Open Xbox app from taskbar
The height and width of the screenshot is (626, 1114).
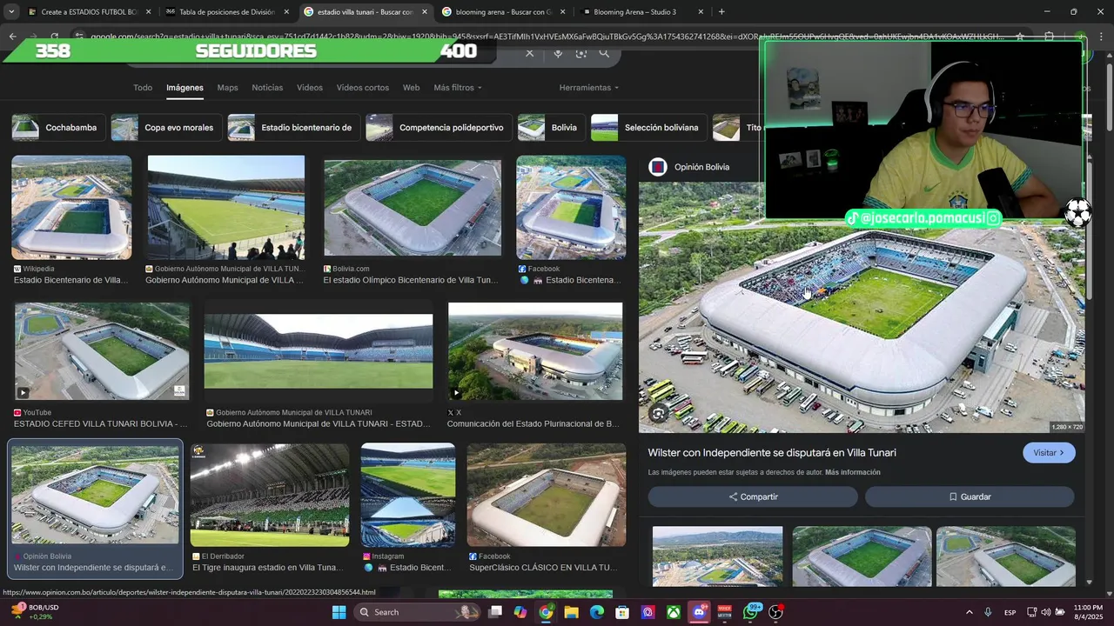coord(674,612)
